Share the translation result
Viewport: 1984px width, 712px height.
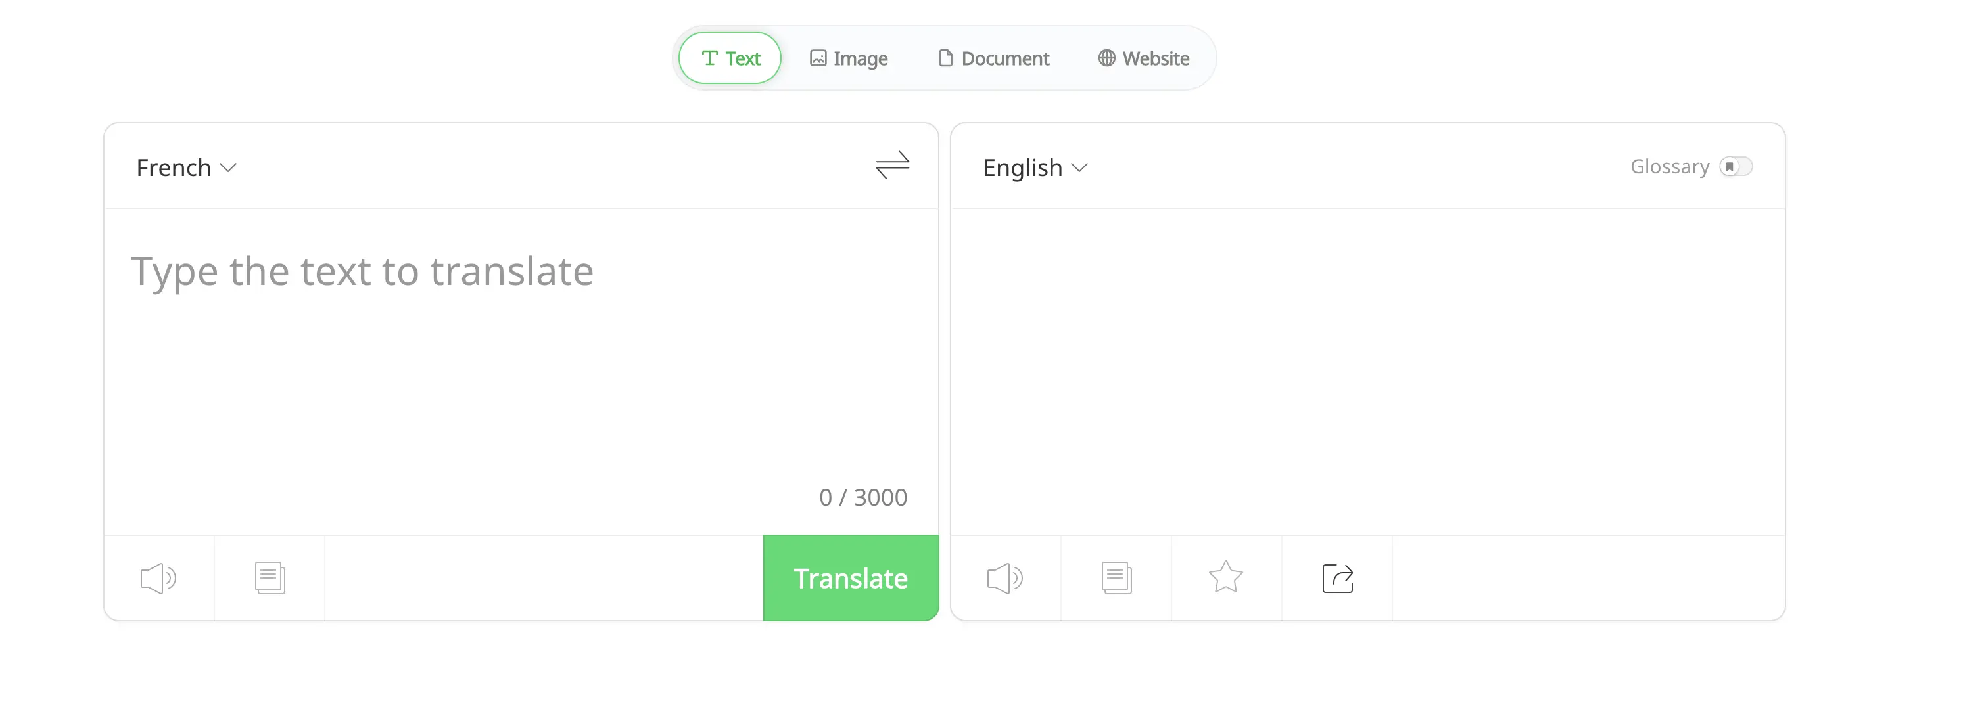(1337, 578)
